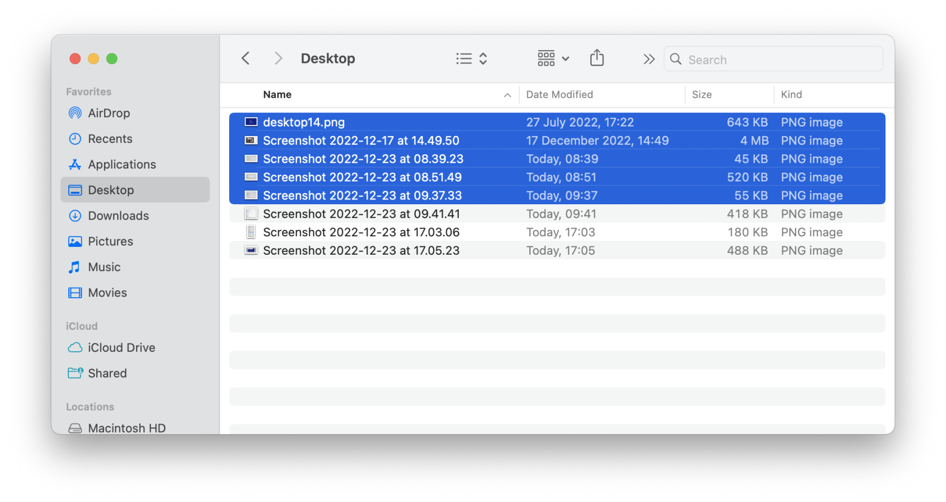The width and height of the screenshot is (946, 502).
Task: Expand hidden toolbar items with double chevron
Action: pyautogui.click(x=648, y=59)
